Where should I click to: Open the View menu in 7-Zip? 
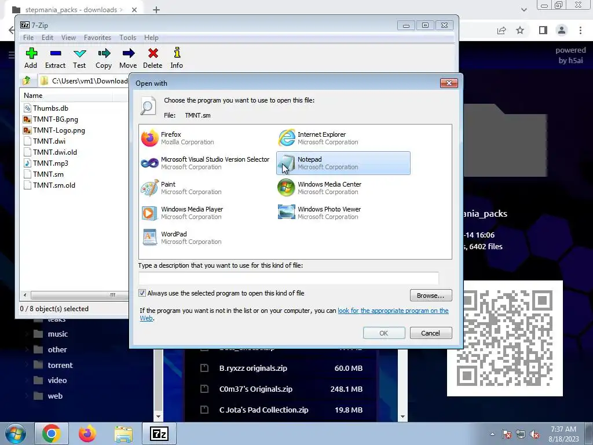68,38
